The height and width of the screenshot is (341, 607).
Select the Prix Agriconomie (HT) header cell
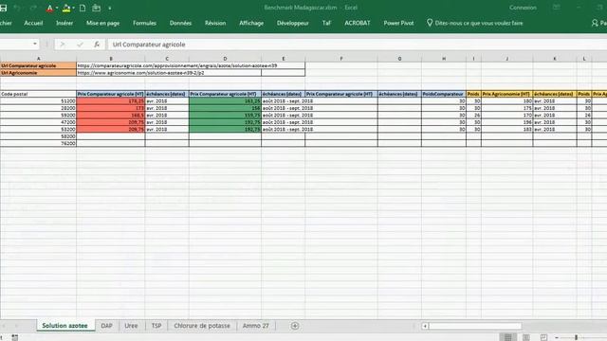pos(506,94)
